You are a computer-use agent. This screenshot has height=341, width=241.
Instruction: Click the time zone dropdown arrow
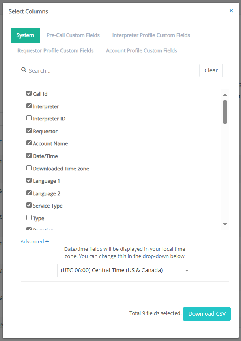187,271
